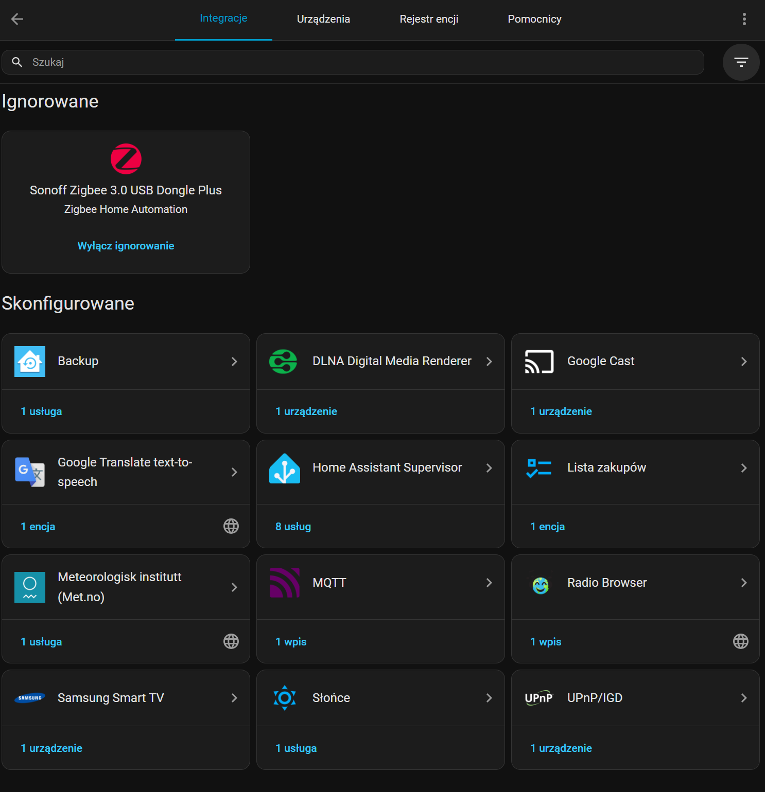Expand the UPnP/IGD chevron arrow
This screenshot has width=765, height=792.
click(x=743, y=698)
